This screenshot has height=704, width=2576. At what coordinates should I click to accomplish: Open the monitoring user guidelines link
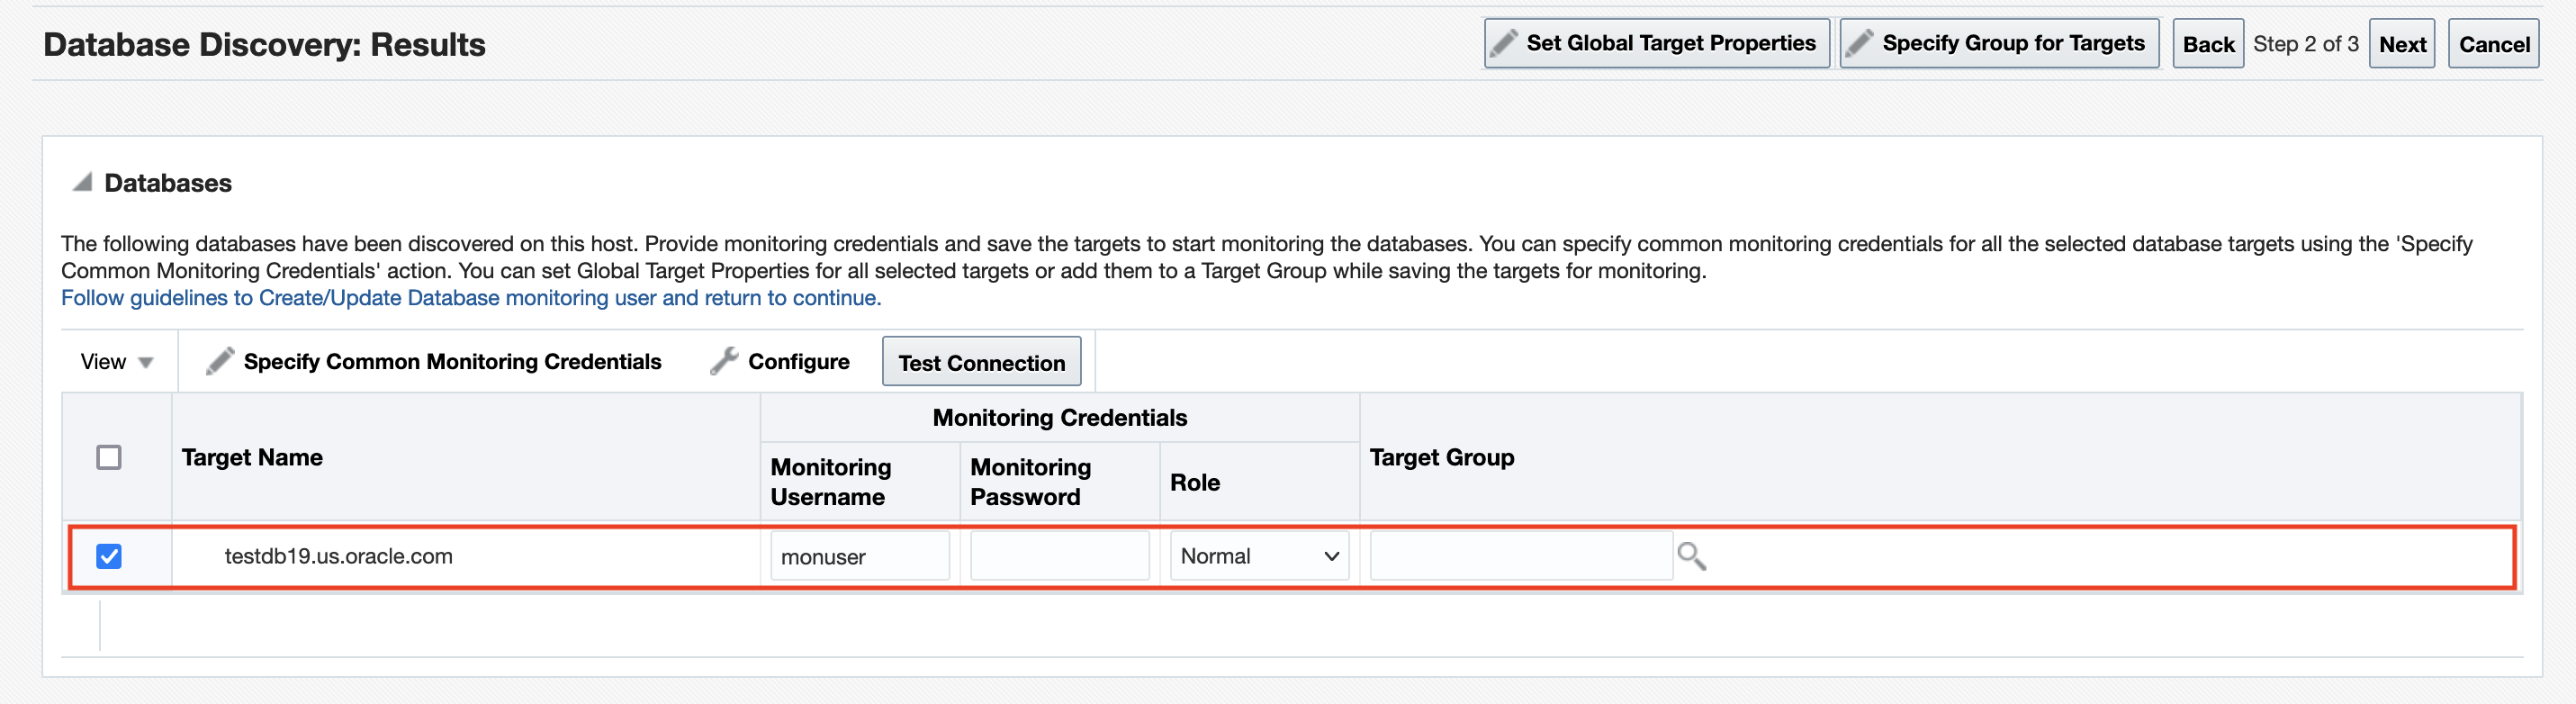[471, 298]
